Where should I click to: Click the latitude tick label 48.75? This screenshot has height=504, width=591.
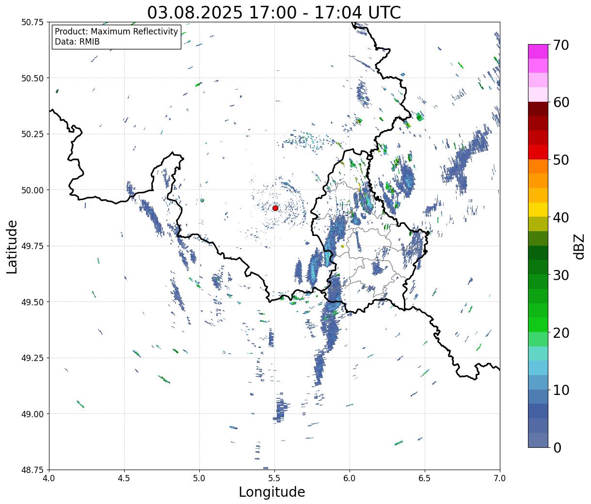click(x=32, y=470)
